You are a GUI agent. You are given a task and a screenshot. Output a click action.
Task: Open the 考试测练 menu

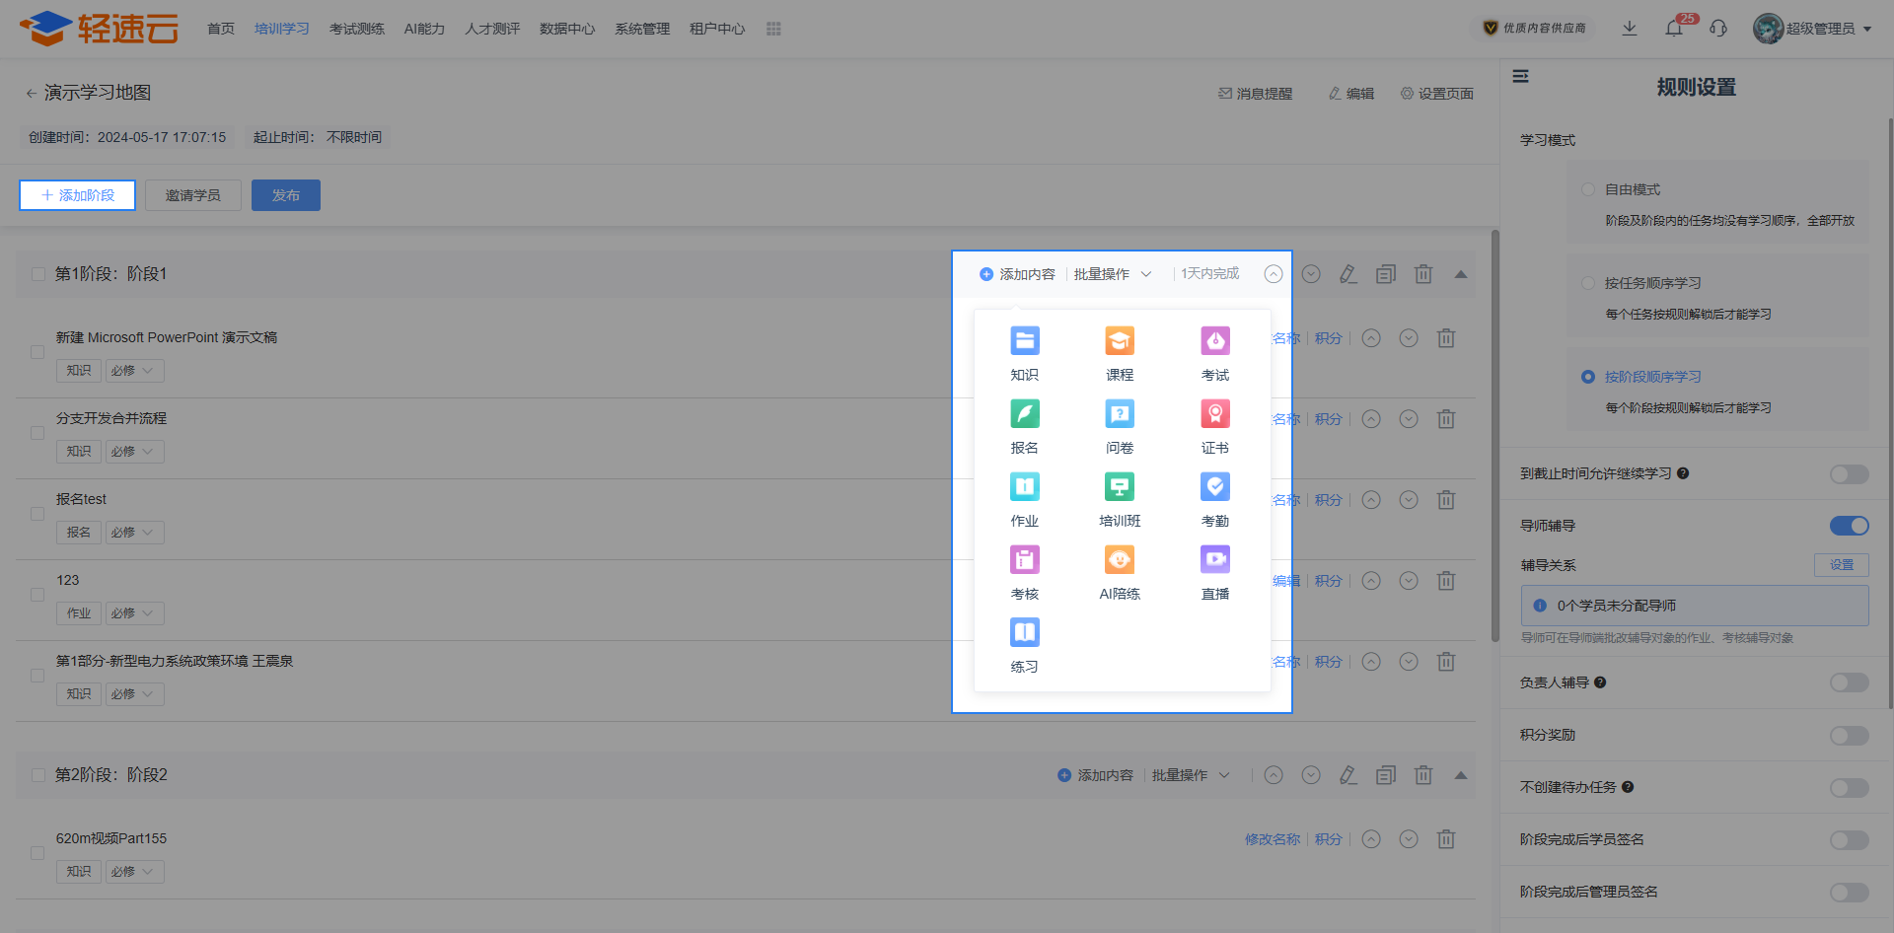356,29
